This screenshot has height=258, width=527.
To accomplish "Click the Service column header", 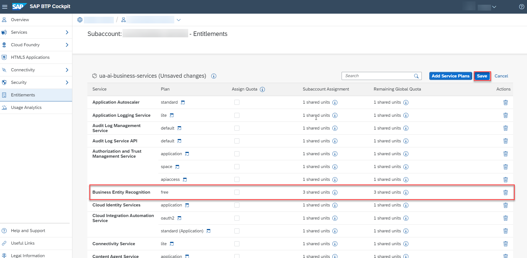I will (x=99, y=89).
